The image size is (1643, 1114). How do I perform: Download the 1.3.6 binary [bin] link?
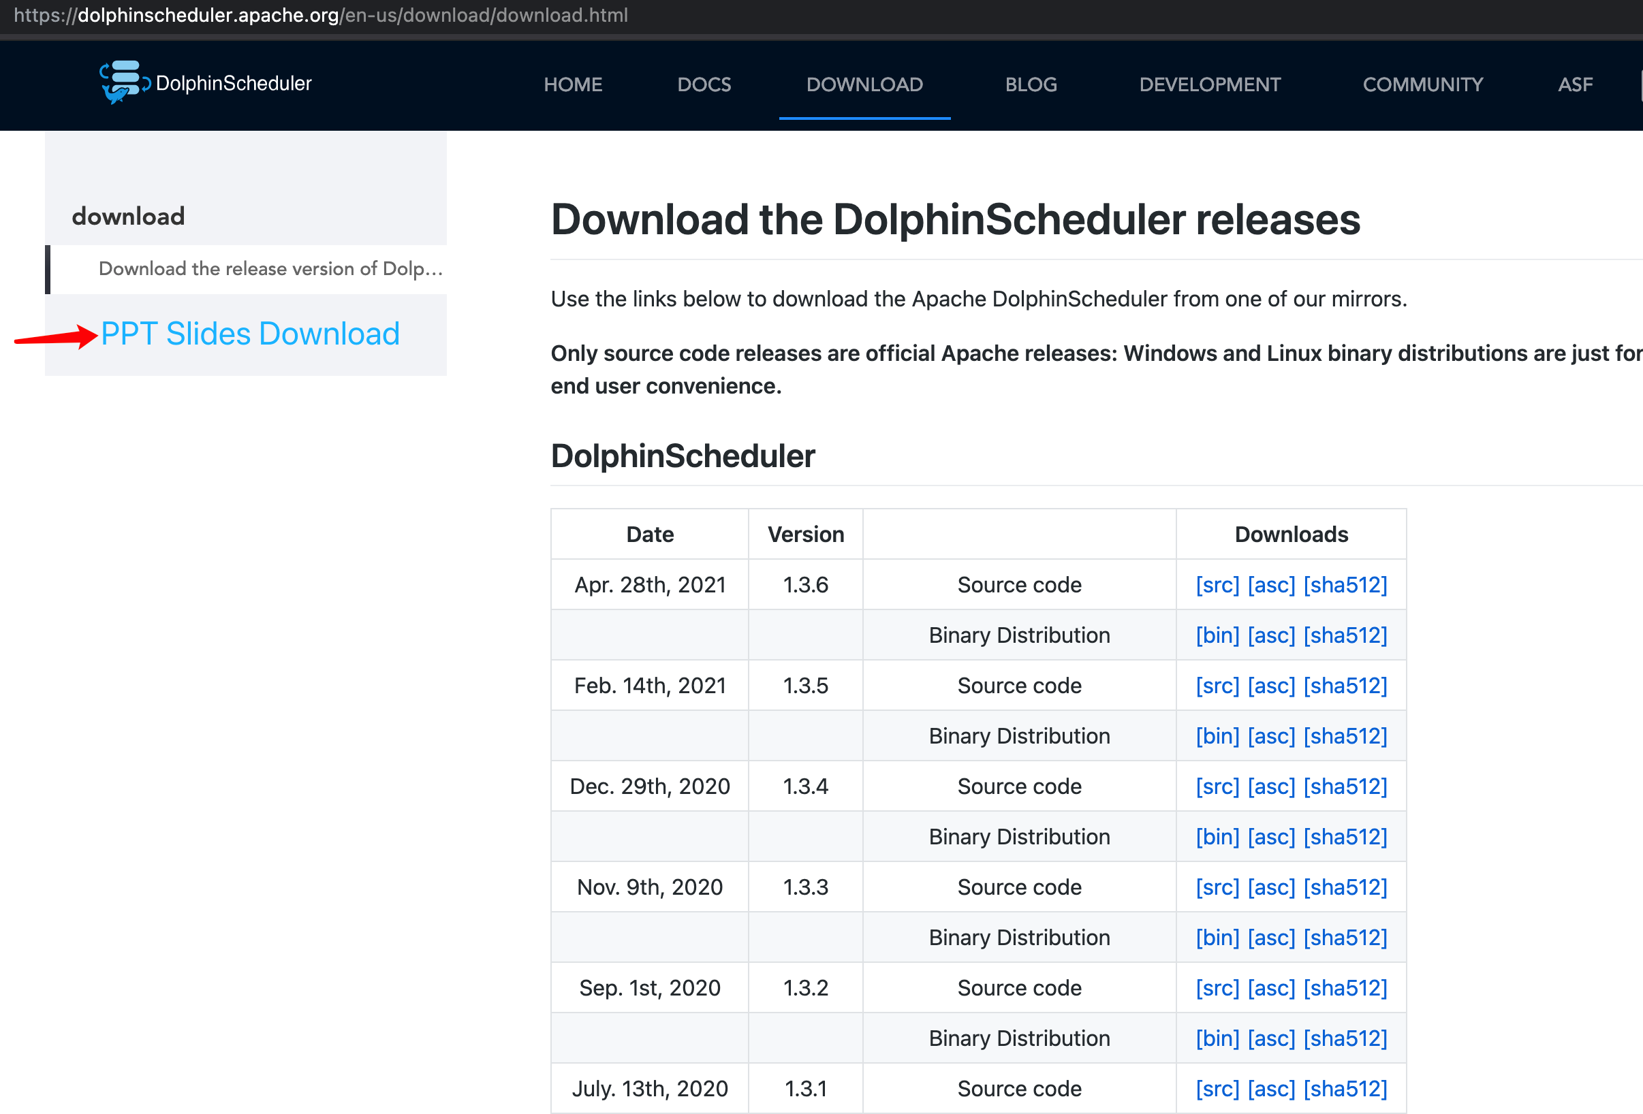click(1217, 635)
